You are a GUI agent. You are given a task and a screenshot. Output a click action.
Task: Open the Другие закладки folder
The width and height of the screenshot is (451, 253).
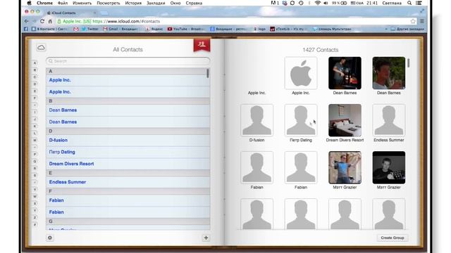pos(407,29)
